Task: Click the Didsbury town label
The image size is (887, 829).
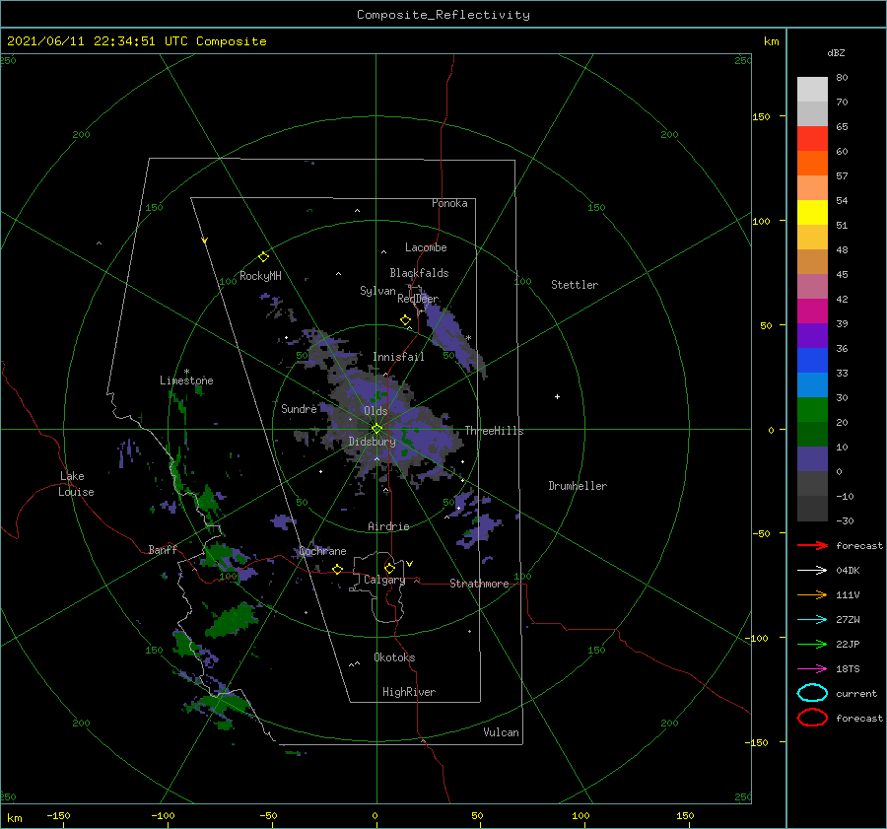Action: (373, 442)
